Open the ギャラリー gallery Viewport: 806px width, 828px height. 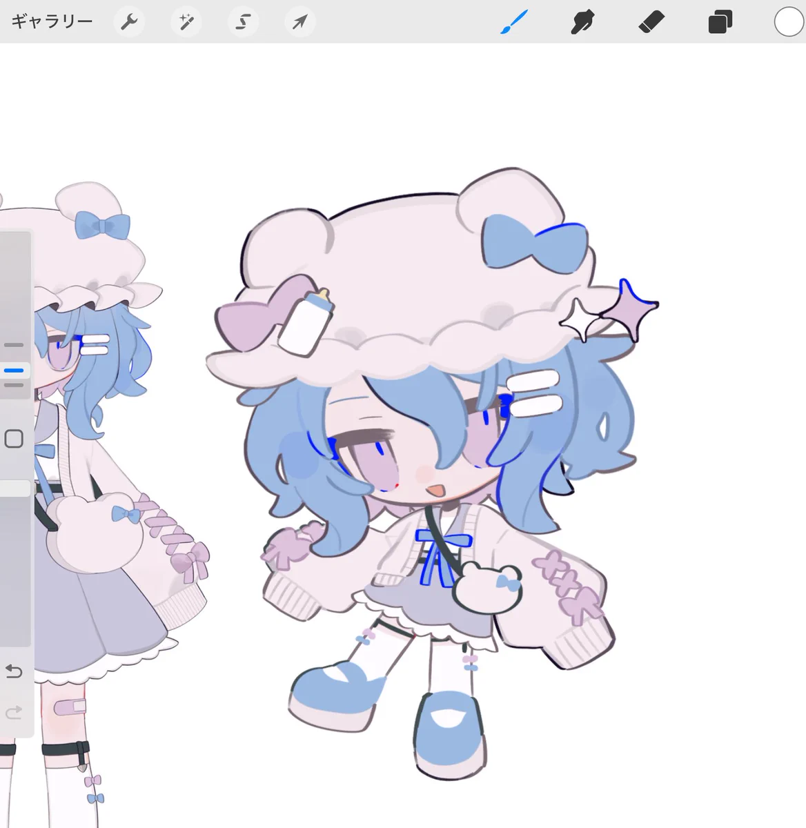[52, 21]
